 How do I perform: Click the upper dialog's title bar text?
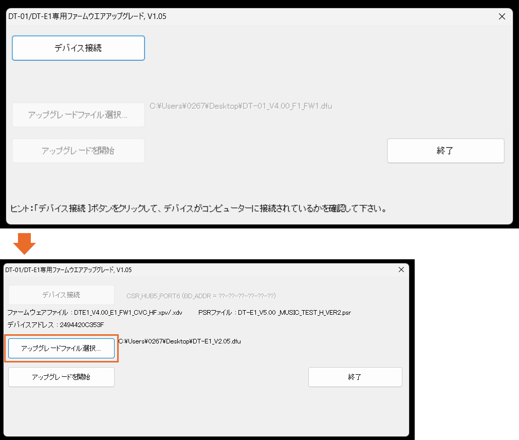click(87, 16)
